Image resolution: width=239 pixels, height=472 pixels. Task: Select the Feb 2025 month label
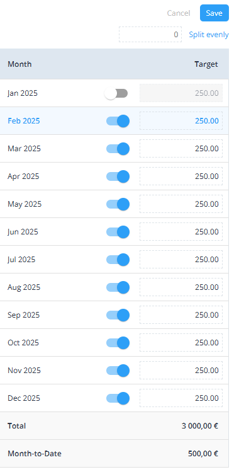pos(24,121)
